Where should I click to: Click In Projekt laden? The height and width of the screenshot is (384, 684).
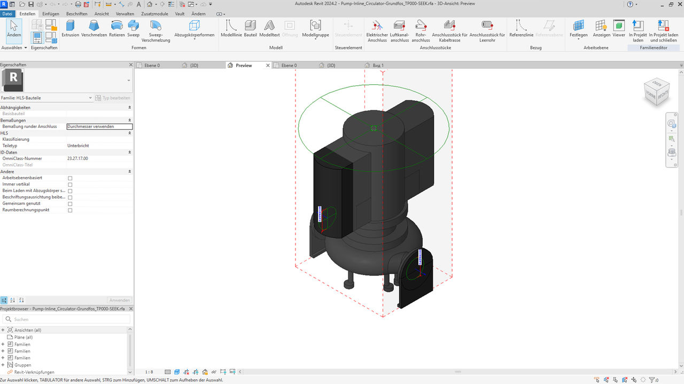tap(638, 31)
